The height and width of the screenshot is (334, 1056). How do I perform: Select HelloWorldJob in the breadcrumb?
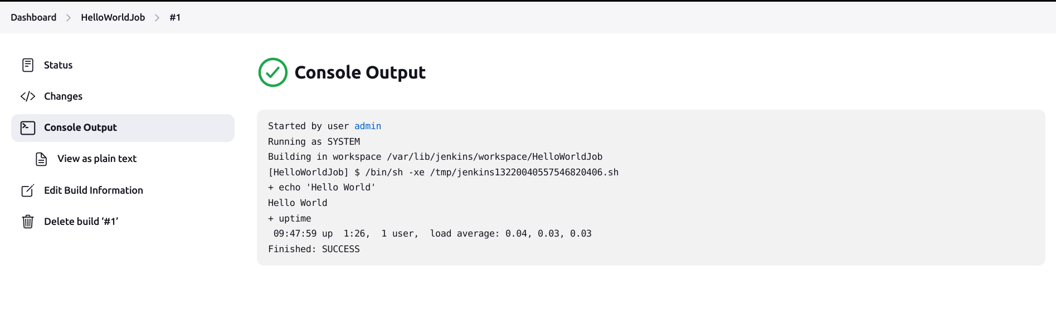click(x=112, y=17)
